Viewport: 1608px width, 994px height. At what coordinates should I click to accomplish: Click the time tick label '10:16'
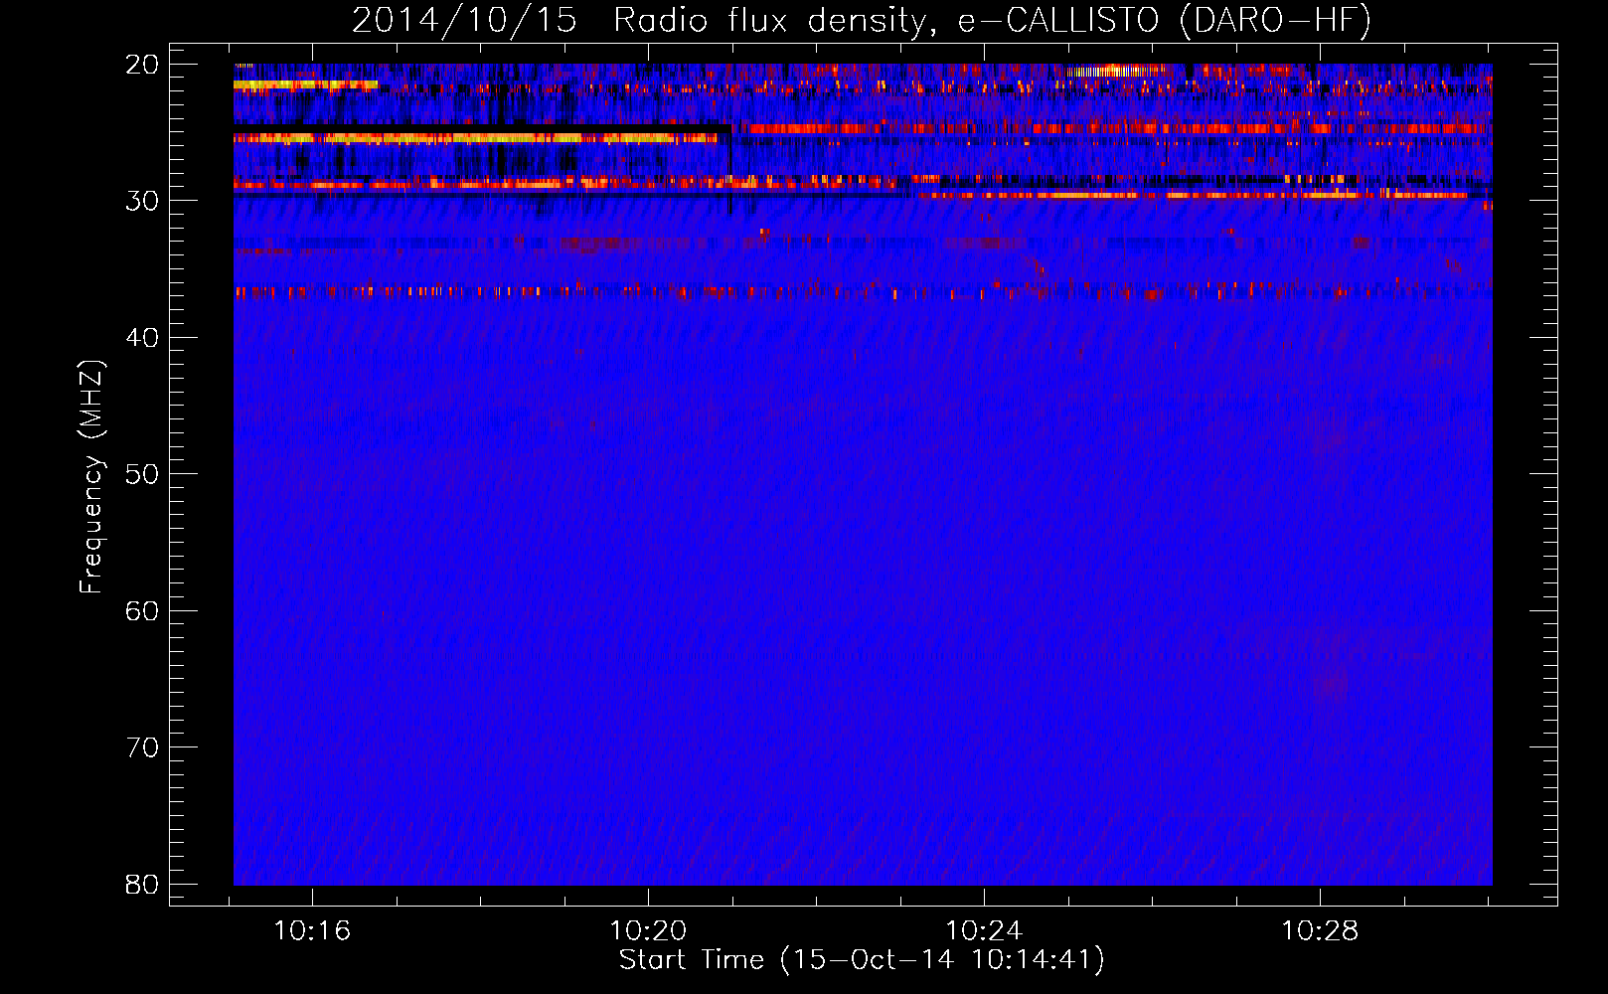pos(312,931)
